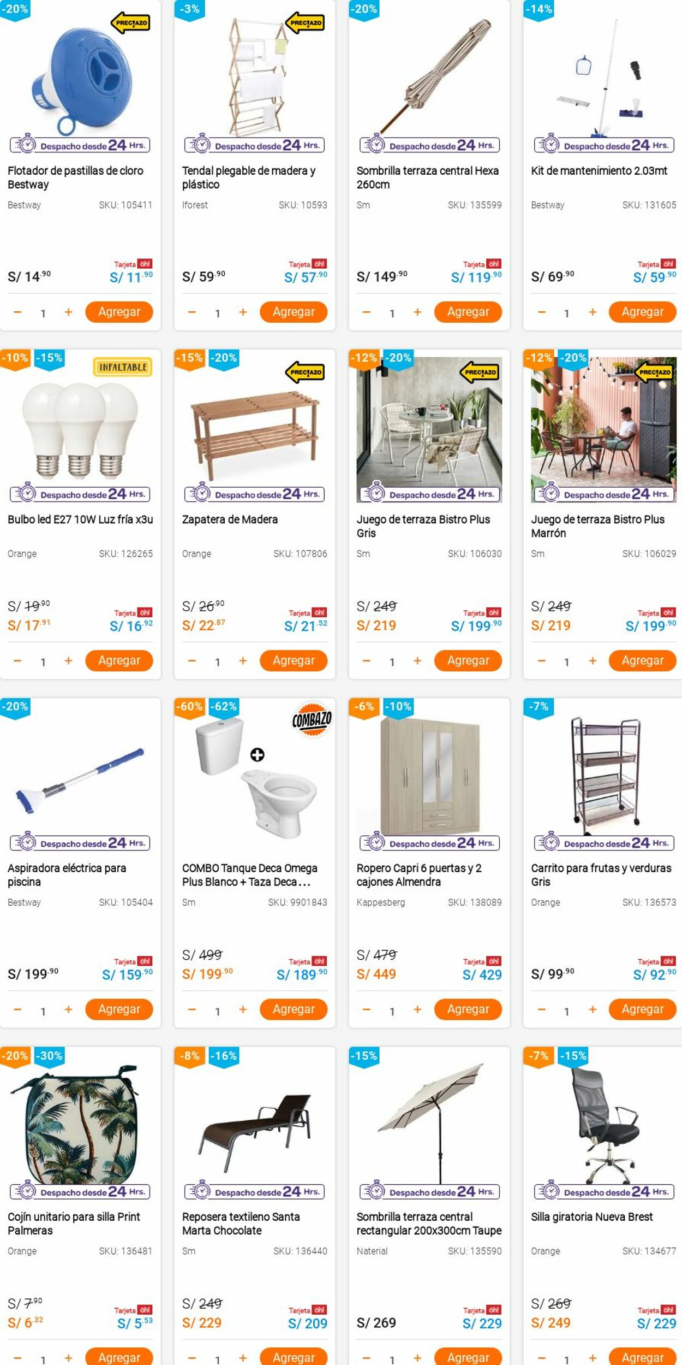Image resolution: width=682 pixels, height=1365 pixels.
Task: Edit quantity field for Ropero Capri
Action: click(392, 1011)
